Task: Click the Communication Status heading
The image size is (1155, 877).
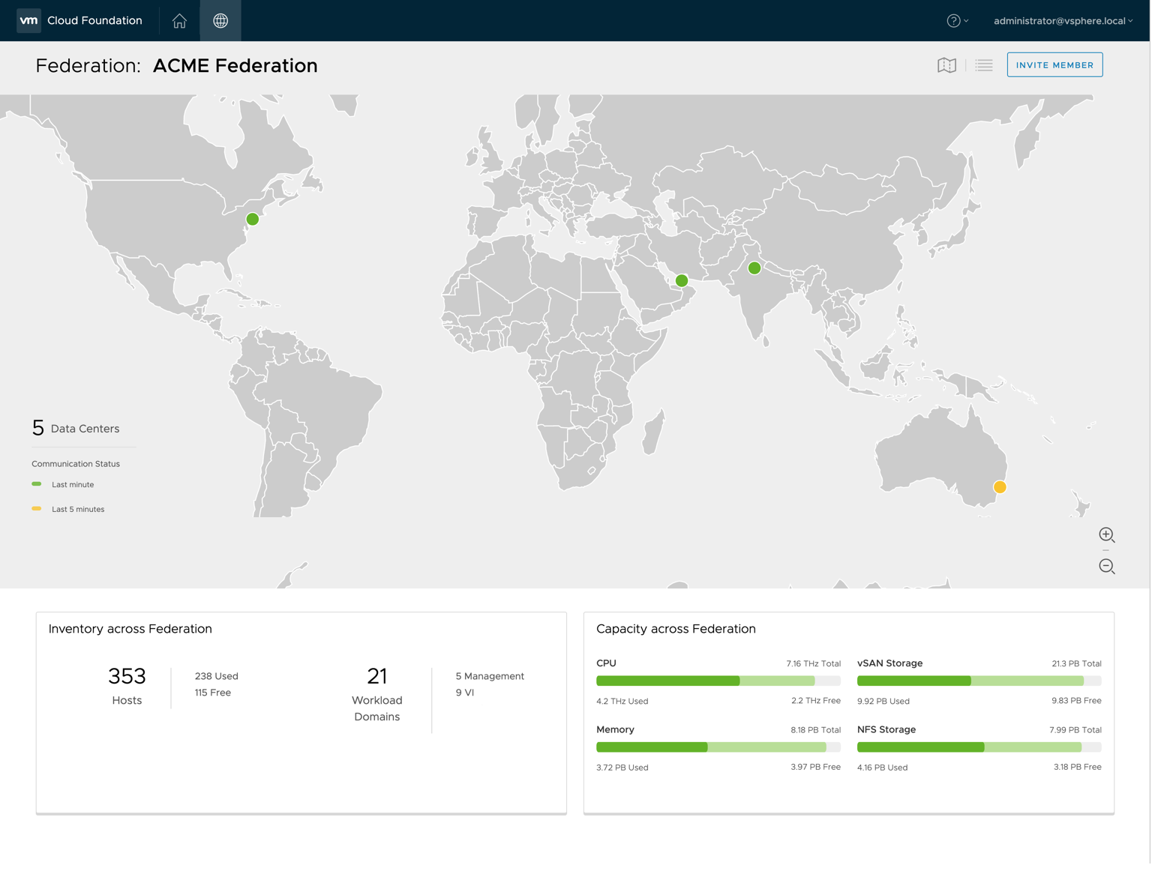Action: pyautogui.click(x=76, y=464)
